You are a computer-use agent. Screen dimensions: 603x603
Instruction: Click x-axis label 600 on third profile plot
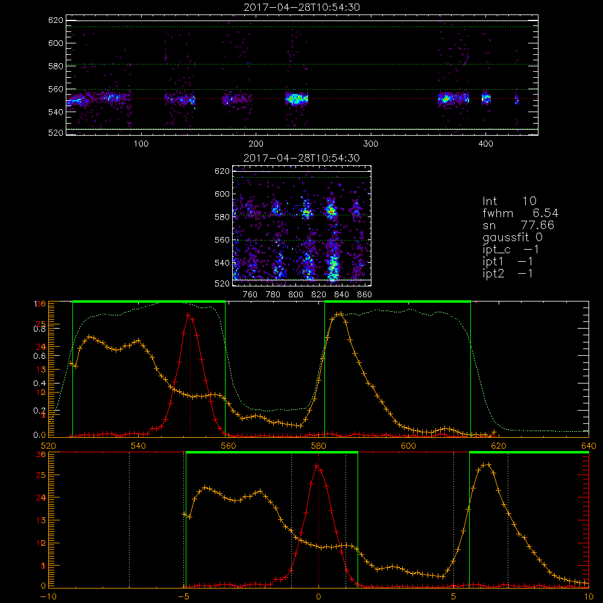408,446
